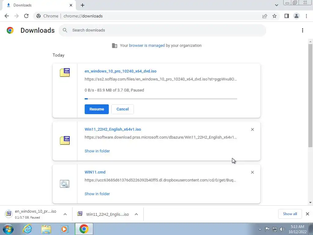Click the managed organization building icon
This screenshot has width=313, height=235.
[115, 46]
